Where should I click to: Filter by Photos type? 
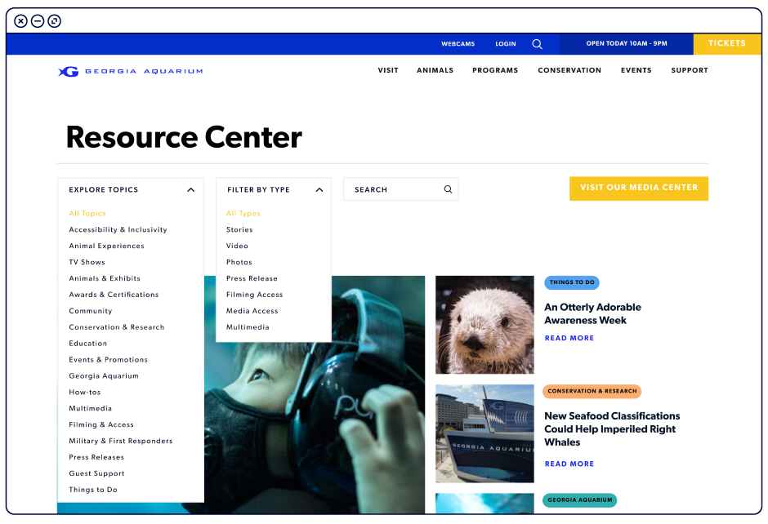click(x=239, y=262)
